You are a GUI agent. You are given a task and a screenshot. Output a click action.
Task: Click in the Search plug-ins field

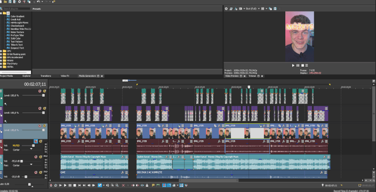pyautogui.click(x=17, y=9)
